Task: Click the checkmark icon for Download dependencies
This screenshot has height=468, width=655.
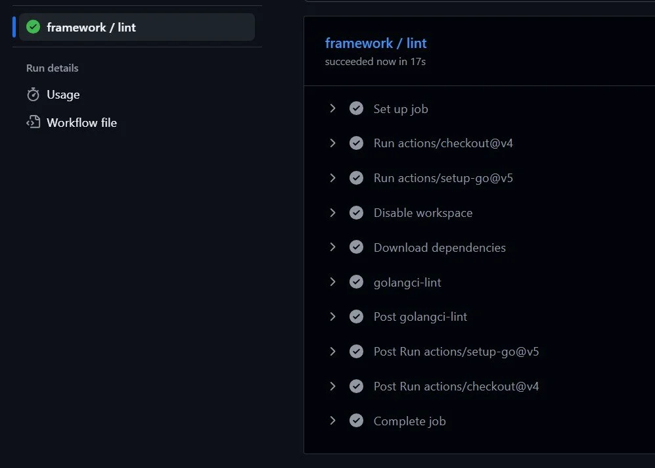Action: point(356,247)
